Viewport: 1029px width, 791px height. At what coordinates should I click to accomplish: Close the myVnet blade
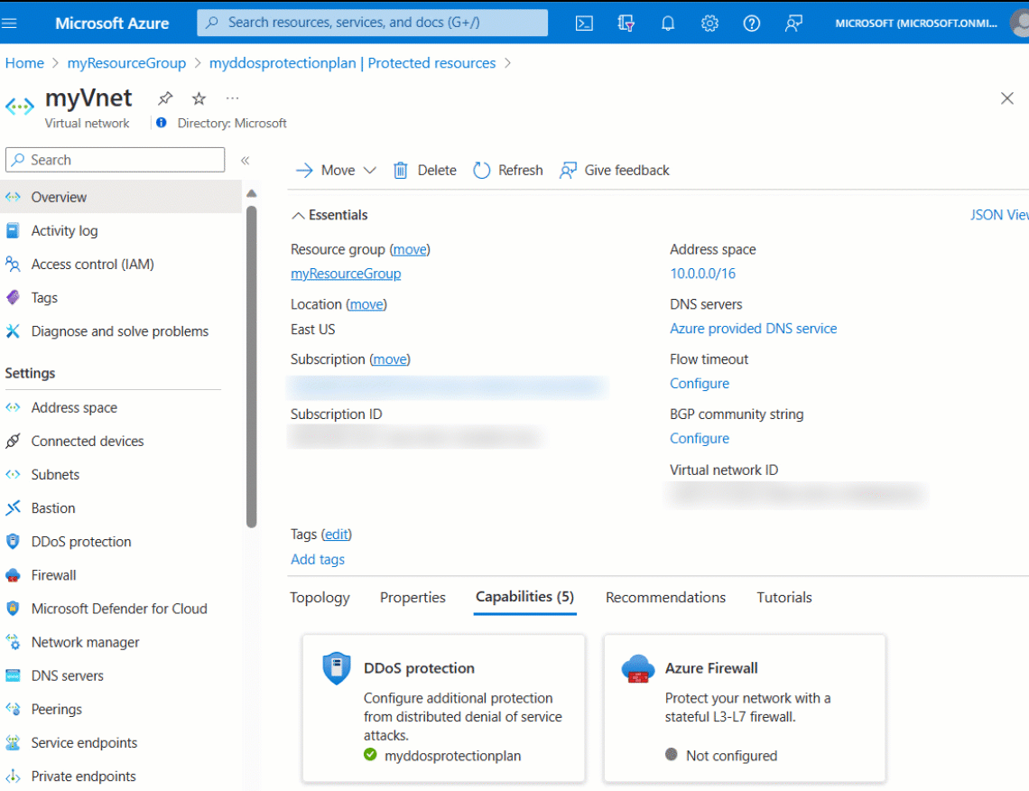coord(1006,98)
